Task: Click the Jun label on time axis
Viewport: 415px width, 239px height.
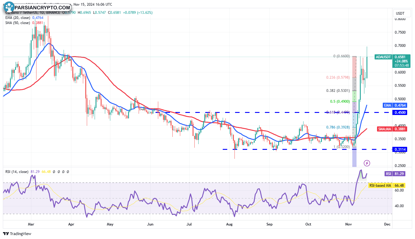Action: point(151,224)
